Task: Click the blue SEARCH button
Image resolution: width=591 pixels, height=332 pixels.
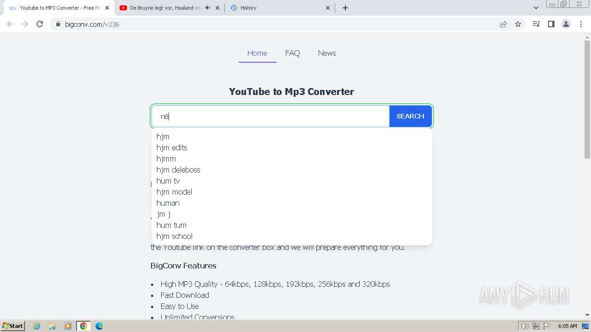Action: coord(410,116)
